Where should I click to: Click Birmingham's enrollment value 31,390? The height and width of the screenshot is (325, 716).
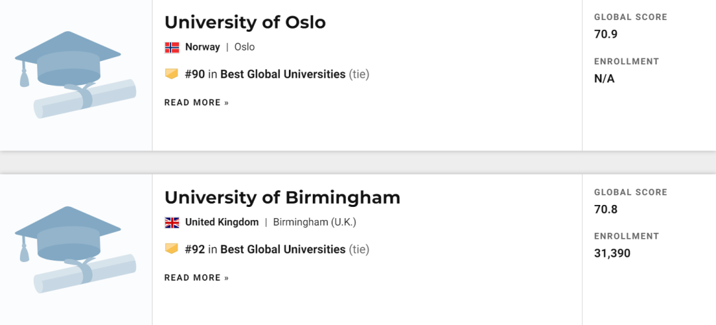[x=612, y=253]
